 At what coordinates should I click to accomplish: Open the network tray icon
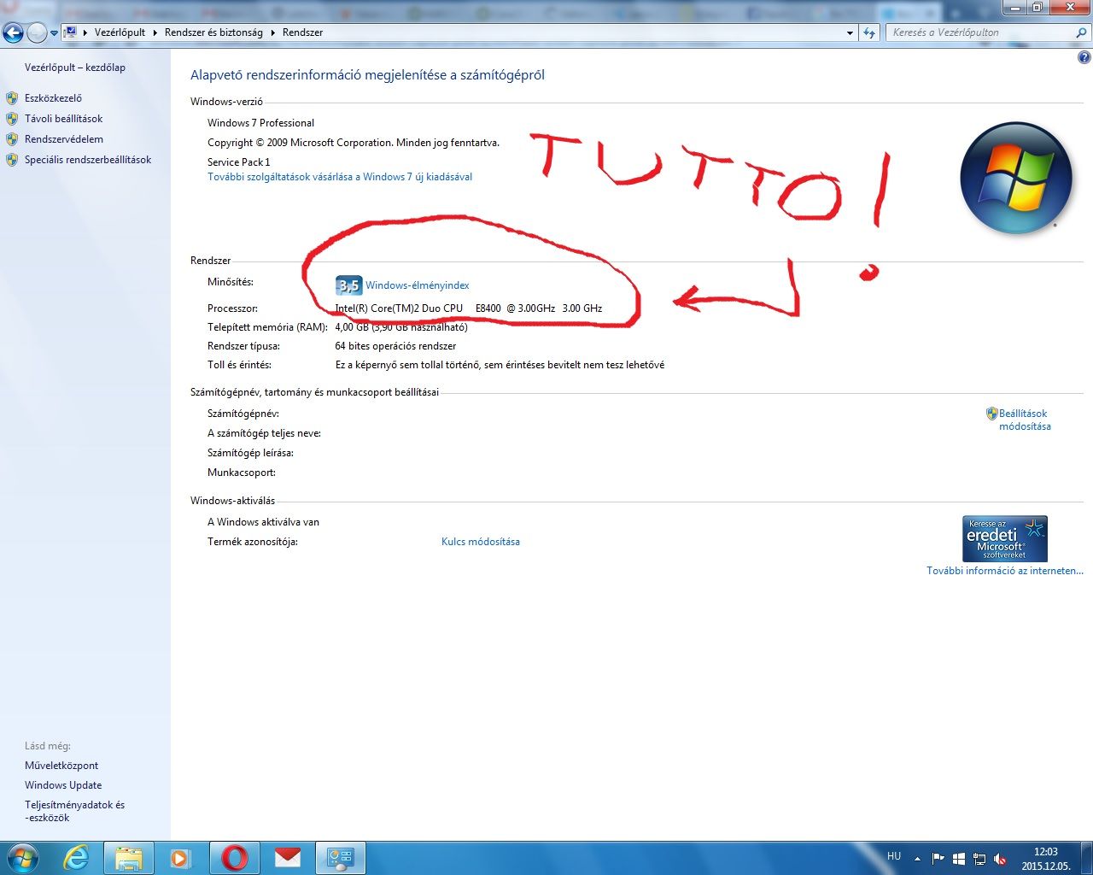979,859
